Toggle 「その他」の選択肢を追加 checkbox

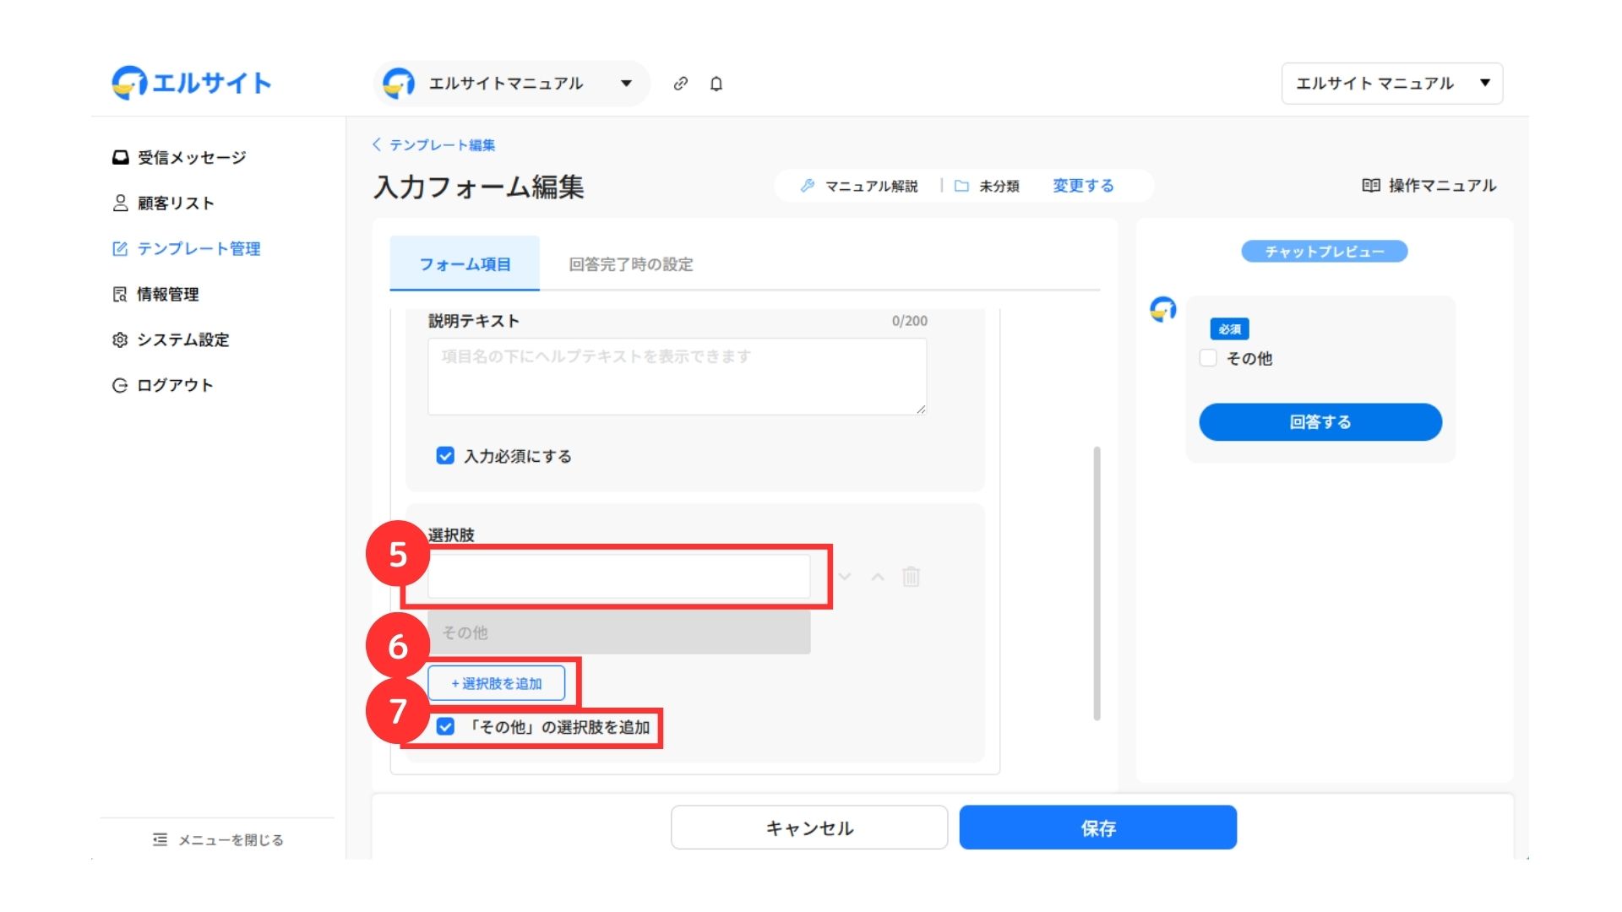pos(445,727)
